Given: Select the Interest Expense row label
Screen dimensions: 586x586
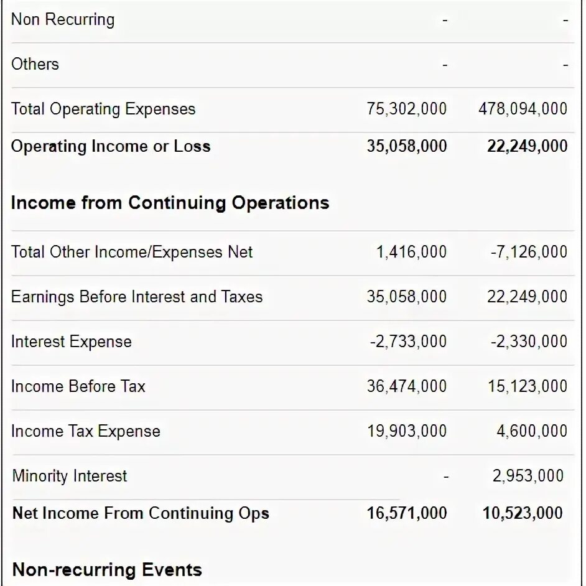Looking at the screenshot, I should point(72,342).
